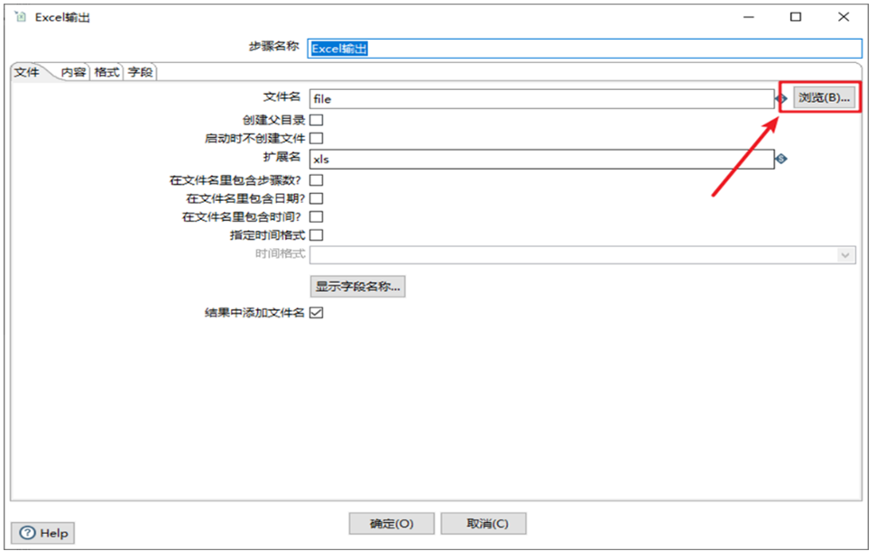Cancel with the 取消(C) button

tap(484, 524)
